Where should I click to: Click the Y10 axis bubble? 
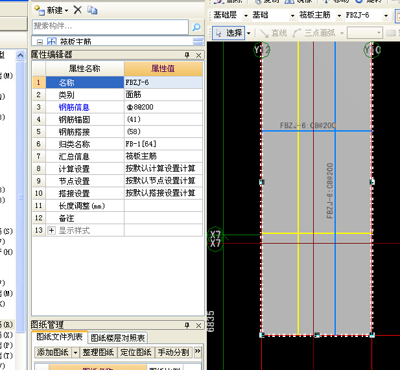[372, 49]
